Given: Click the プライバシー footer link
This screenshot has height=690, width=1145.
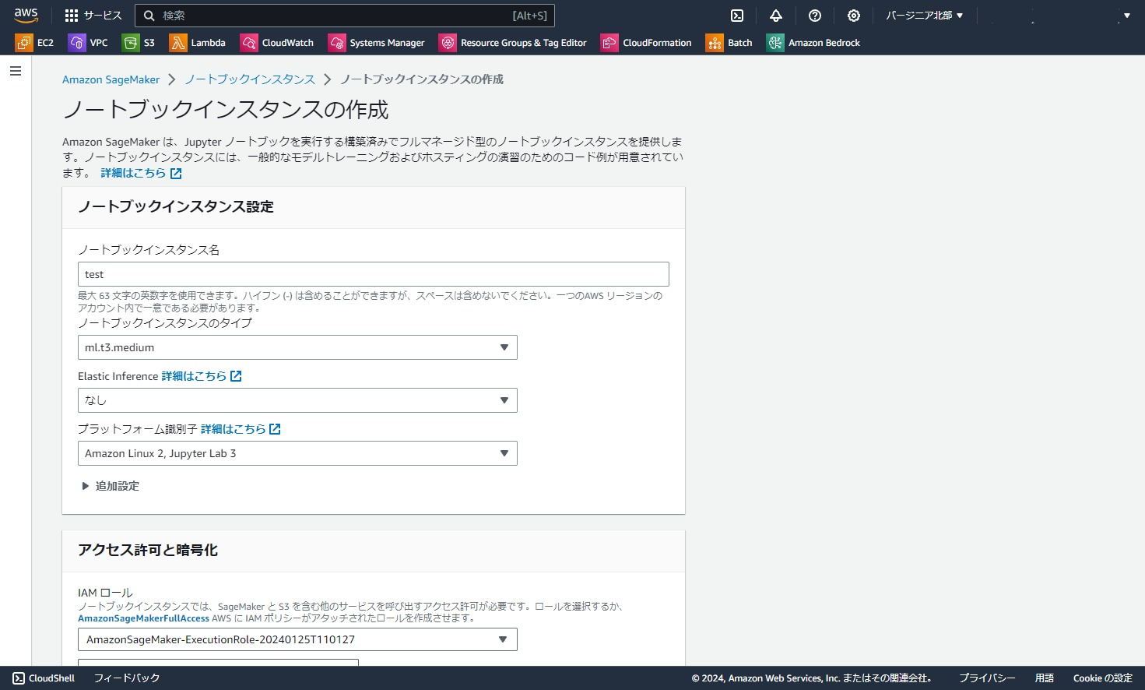Looking at the screenshot, I should (x=987, y=678).
